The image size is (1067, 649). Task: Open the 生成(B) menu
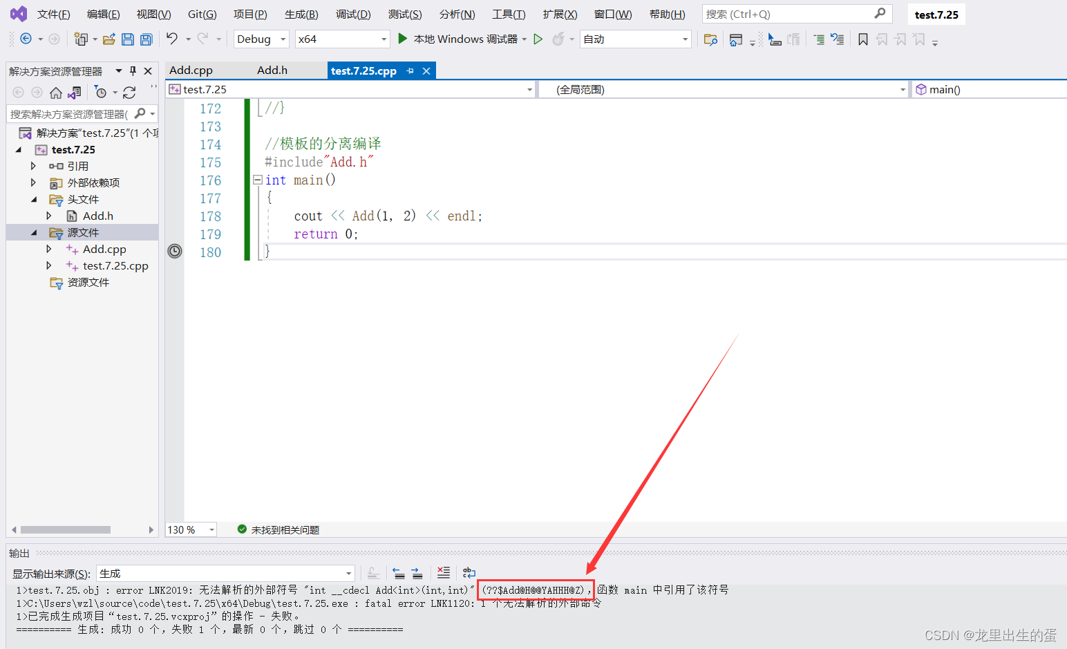[301, 14]
